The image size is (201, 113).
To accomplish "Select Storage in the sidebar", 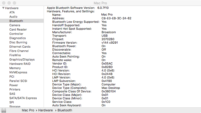I will 15,106.
